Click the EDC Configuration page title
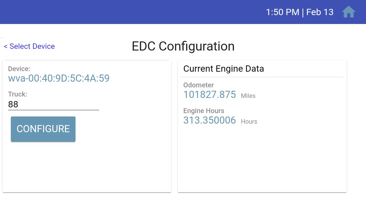The height and width of the screenshot is (219, 366). [183, 46]
